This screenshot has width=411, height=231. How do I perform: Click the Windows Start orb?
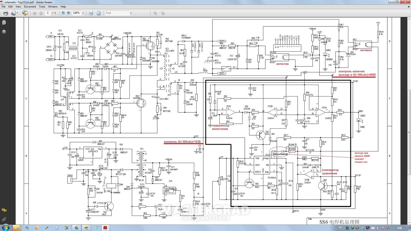click(x=5, y=228)
